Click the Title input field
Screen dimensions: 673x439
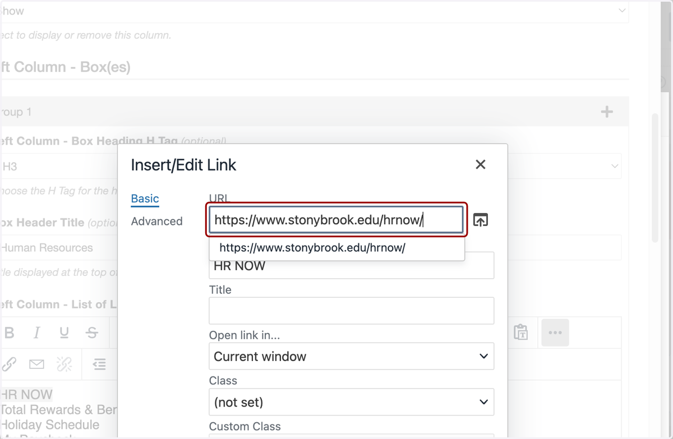[352, 311]
